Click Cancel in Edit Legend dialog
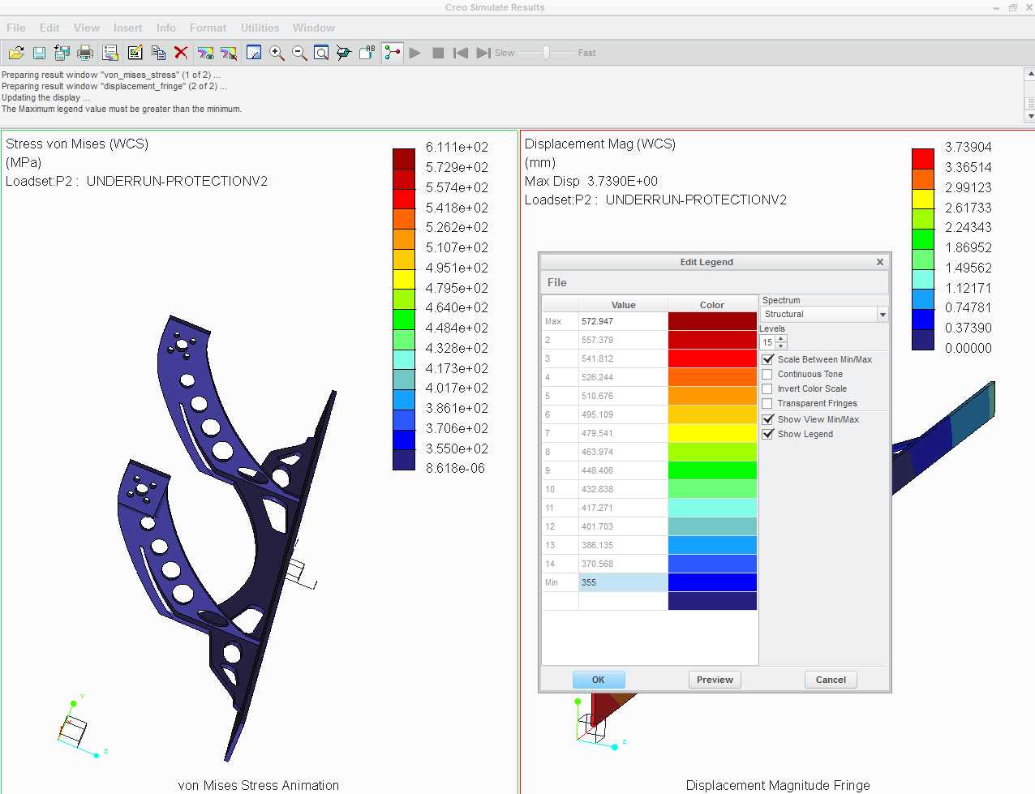1035x794 pixels. tap(831, 680)
